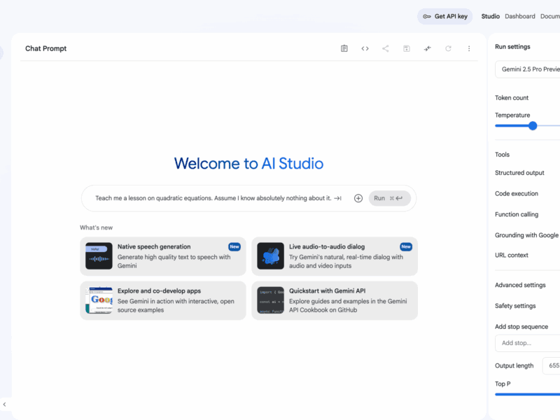Click the Live audio dialog blue blob thumbnail
Viewport: 560px width, 420px height.
point(270,256)
